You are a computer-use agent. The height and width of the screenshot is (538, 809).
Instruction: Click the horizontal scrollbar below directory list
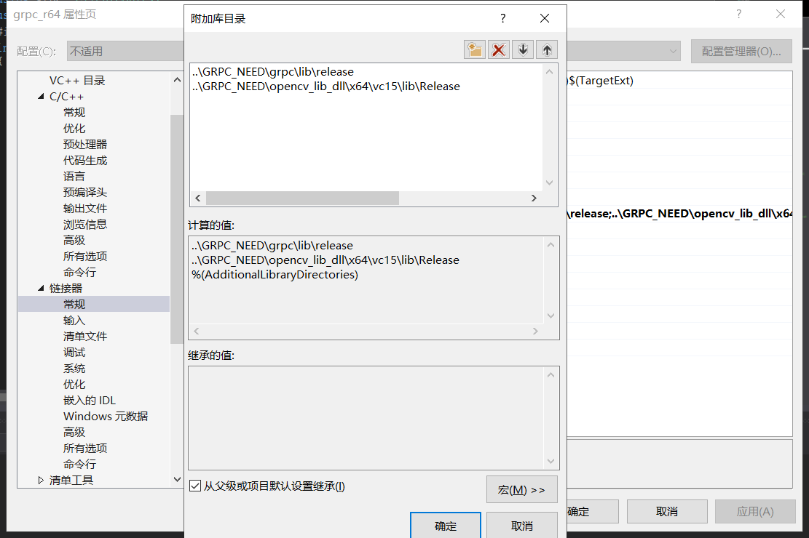301,198
